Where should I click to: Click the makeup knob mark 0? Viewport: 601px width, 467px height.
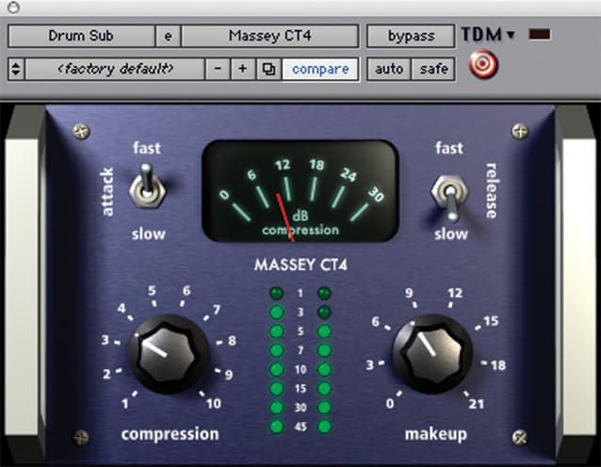click(x=390, y=403)
